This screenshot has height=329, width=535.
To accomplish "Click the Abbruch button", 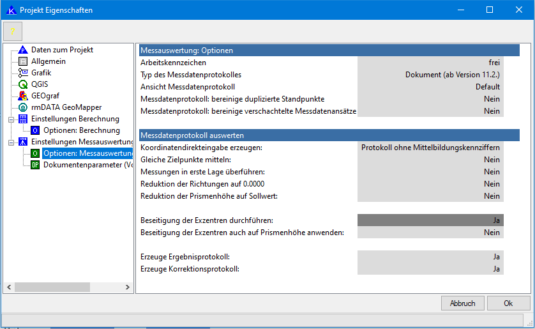I will [462, 303].
